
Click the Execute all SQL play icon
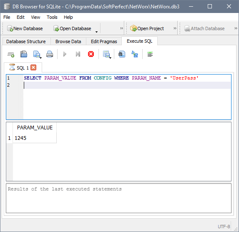pos(65,54)
